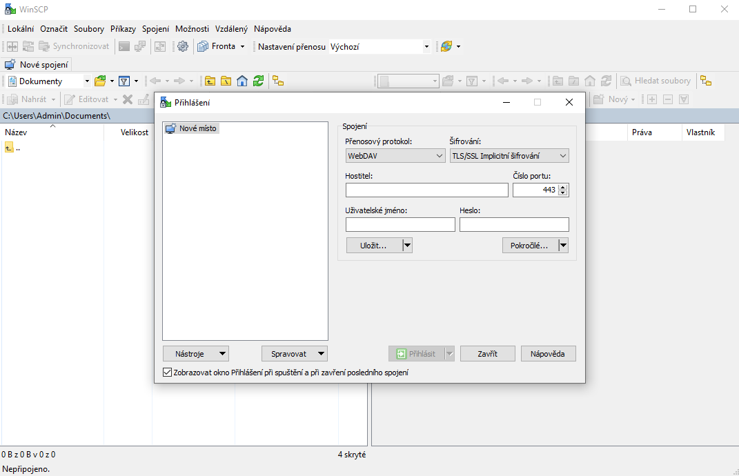Open the Nápověda menu in menu bar
Screen dimensions: 739x476
tap(273, 29)
